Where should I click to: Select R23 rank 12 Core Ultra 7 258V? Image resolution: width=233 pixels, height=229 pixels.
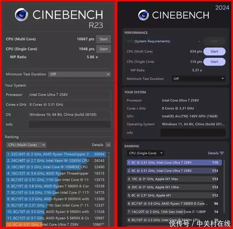tap(56, 224)
